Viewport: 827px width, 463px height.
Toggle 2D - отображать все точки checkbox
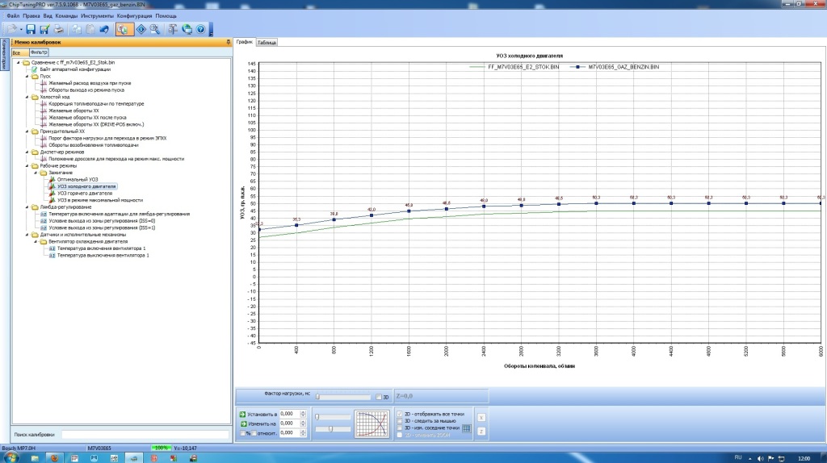[x=400, y=414]
